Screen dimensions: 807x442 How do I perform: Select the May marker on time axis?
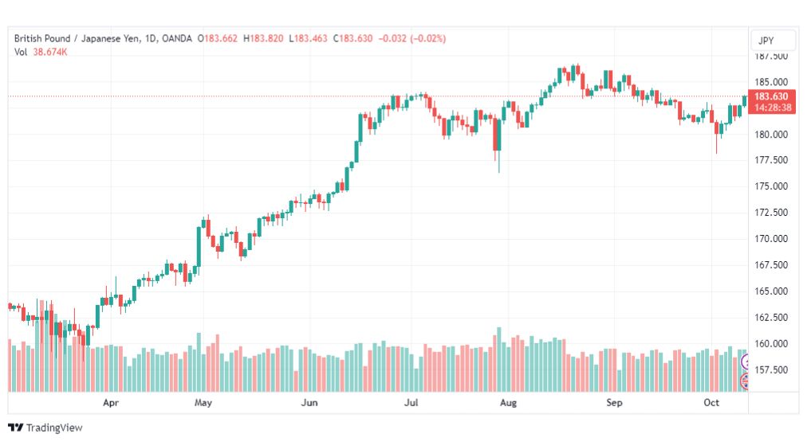click(203, 402)
